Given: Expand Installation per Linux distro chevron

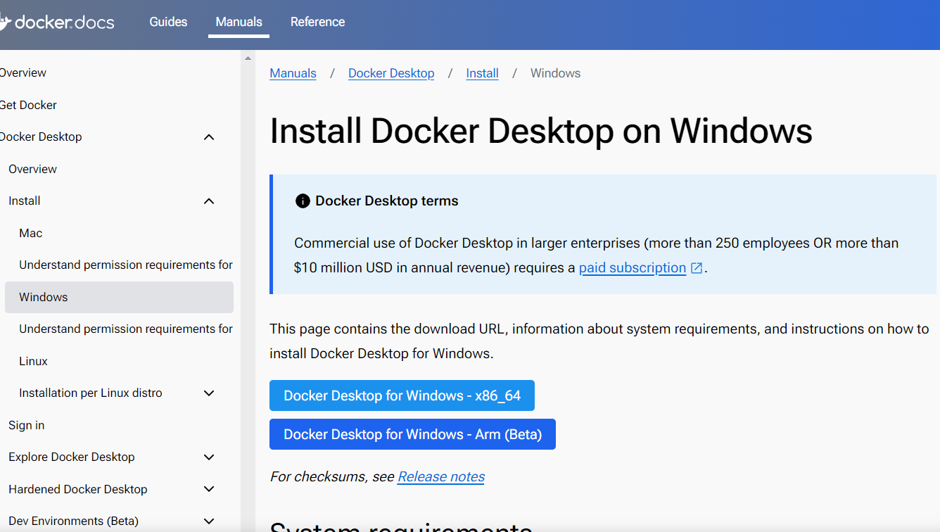Looking at the screenshot, I should (x=209, y=393).
